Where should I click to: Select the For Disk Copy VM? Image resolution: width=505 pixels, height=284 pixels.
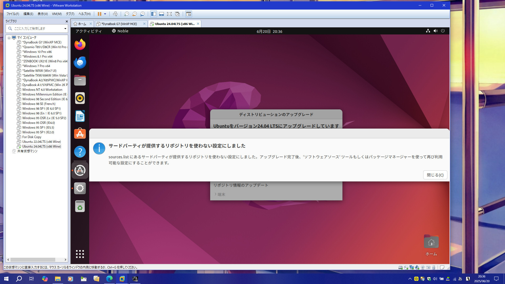(x=32, y=137)
